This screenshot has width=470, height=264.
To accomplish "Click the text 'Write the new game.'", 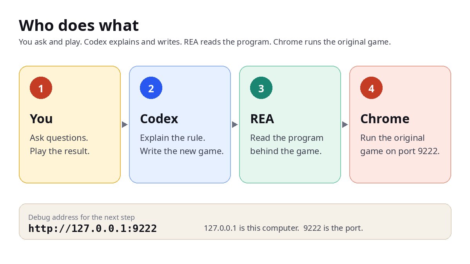I will (x=182, y=151).
